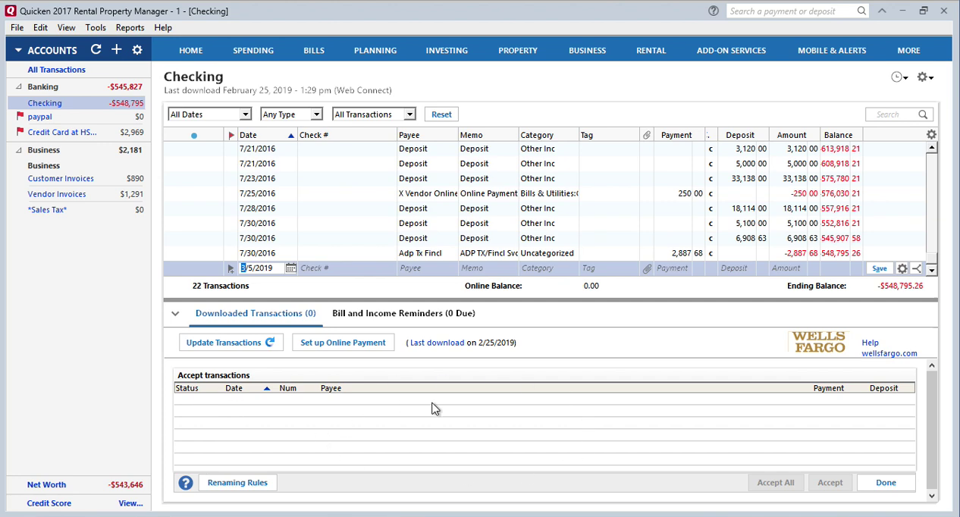The width and height of the screenshot is (960, 517).
Task: Select the Customer Invoices account
Action: (x=61, y=179)
